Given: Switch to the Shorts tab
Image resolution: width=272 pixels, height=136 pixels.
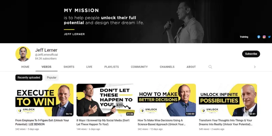Looking at the screenshot, I should [69, 67].
